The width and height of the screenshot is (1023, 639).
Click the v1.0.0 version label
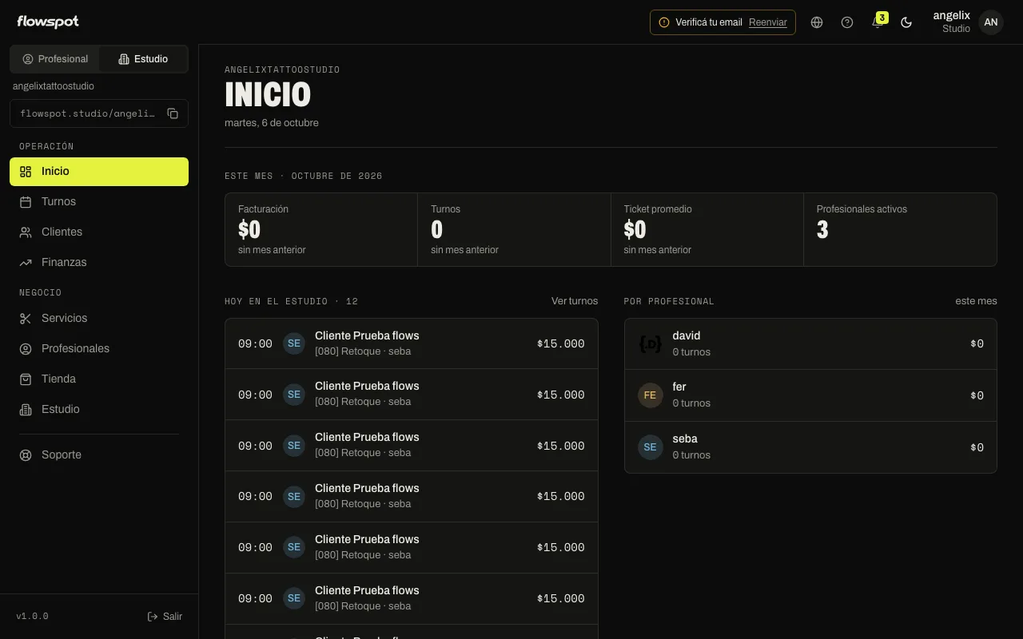coord(32,617)
